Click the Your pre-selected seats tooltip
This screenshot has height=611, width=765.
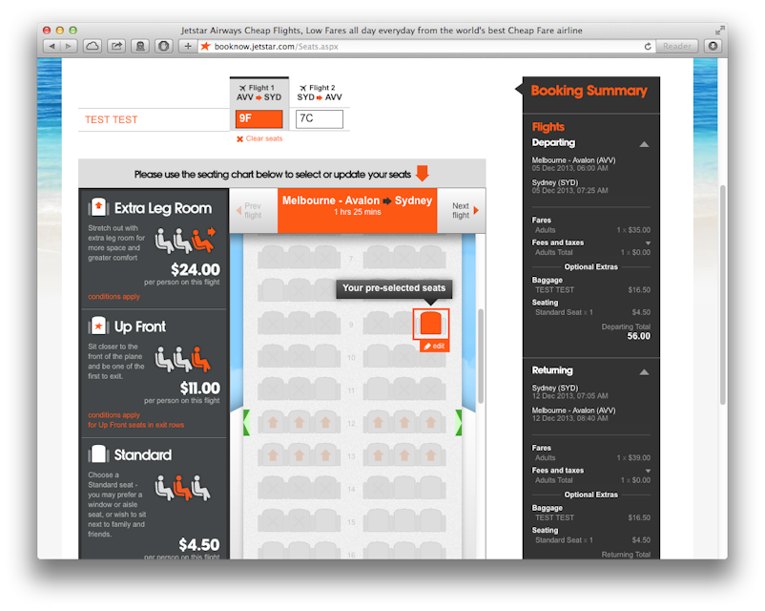pos(394,288)
